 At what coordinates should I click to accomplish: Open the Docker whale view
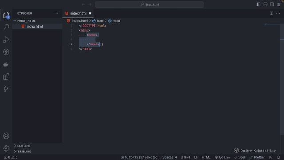(6, 64)
